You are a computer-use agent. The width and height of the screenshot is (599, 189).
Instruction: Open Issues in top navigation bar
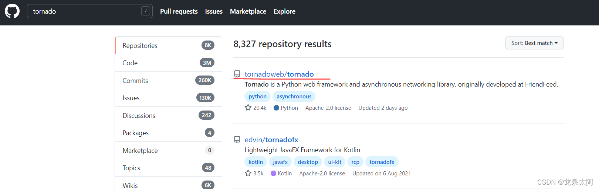point(214,11)
